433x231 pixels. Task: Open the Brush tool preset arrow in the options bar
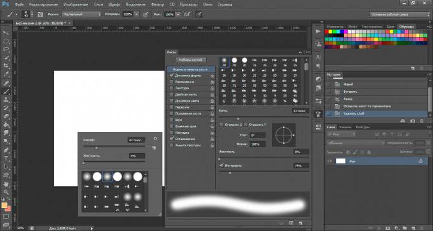(x=16, y=14)
